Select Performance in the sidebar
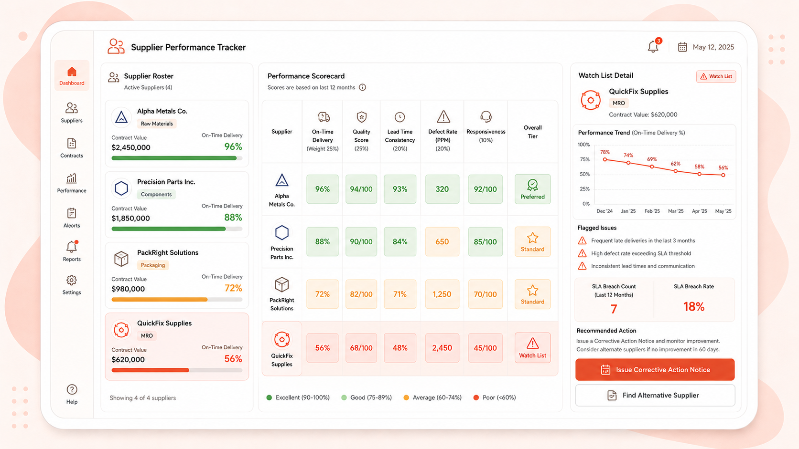 (72, 183)
